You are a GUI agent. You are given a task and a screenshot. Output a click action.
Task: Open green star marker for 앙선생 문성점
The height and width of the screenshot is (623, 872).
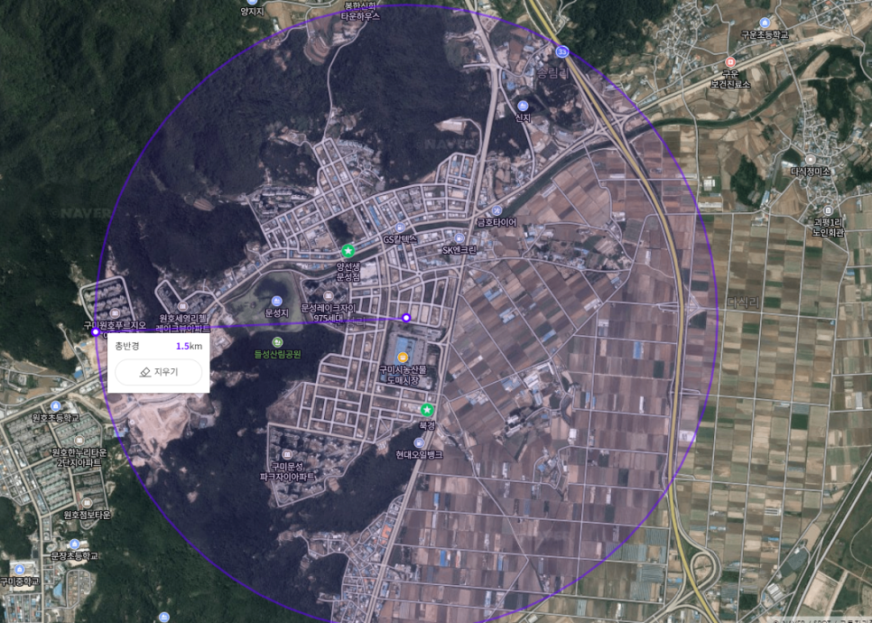point(348,251)
